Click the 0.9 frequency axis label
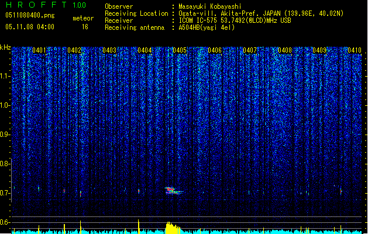The image size is (368, 234). (x=5, y=135)
